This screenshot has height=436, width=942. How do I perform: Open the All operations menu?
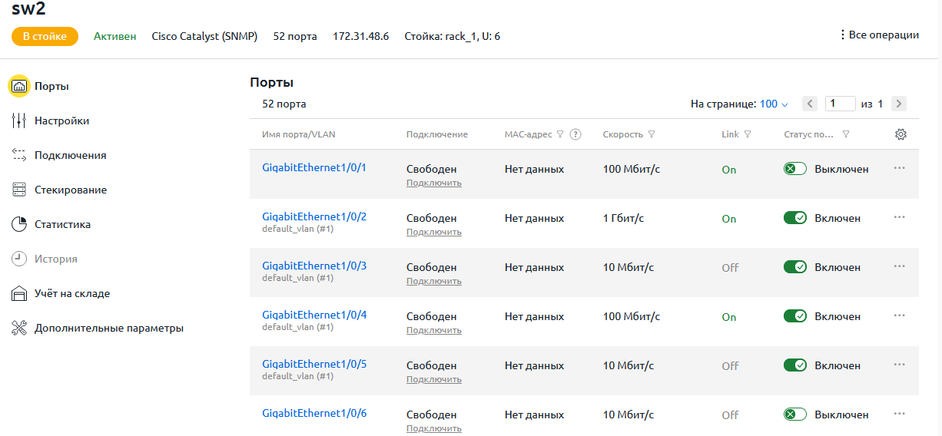click(879, 35)
